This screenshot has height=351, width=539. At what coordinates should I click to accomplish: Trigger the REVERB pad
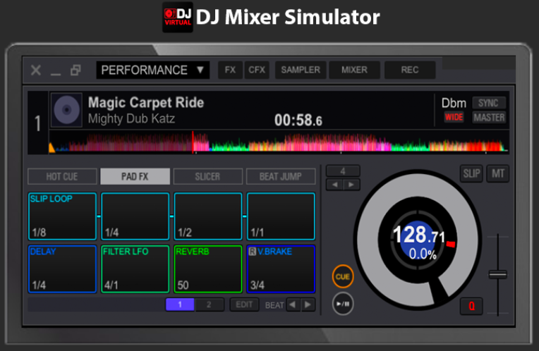tap(207, 269)
